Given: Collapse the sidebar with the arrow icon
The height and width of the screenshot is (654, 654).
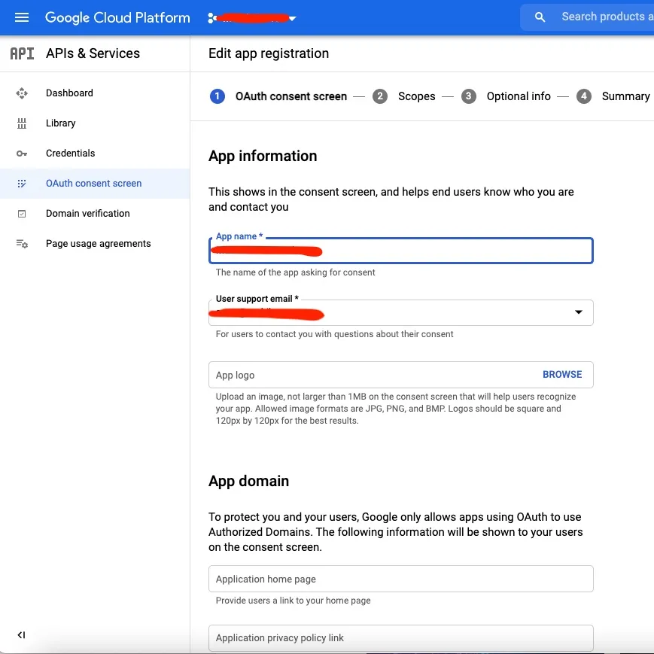Looking at the screenshot, I should click(x=21, y=635).
